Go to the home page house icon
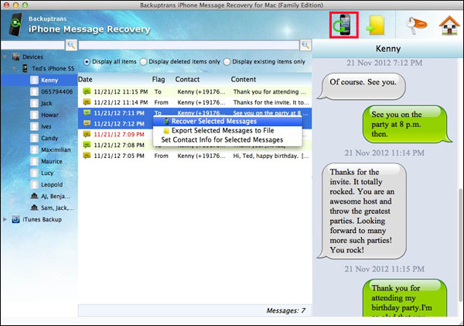Viewport: 464px width, 326px height. pos(449,26)
